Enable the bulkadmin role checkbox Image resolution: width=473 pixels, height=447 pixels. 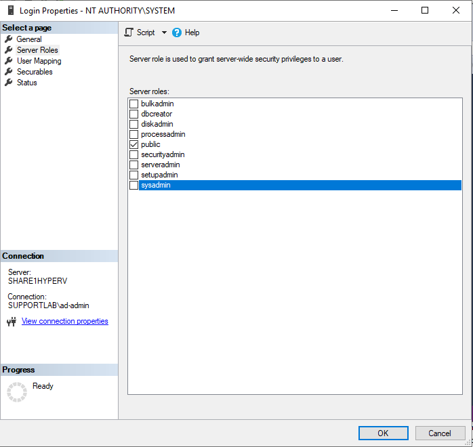point(133,104)
